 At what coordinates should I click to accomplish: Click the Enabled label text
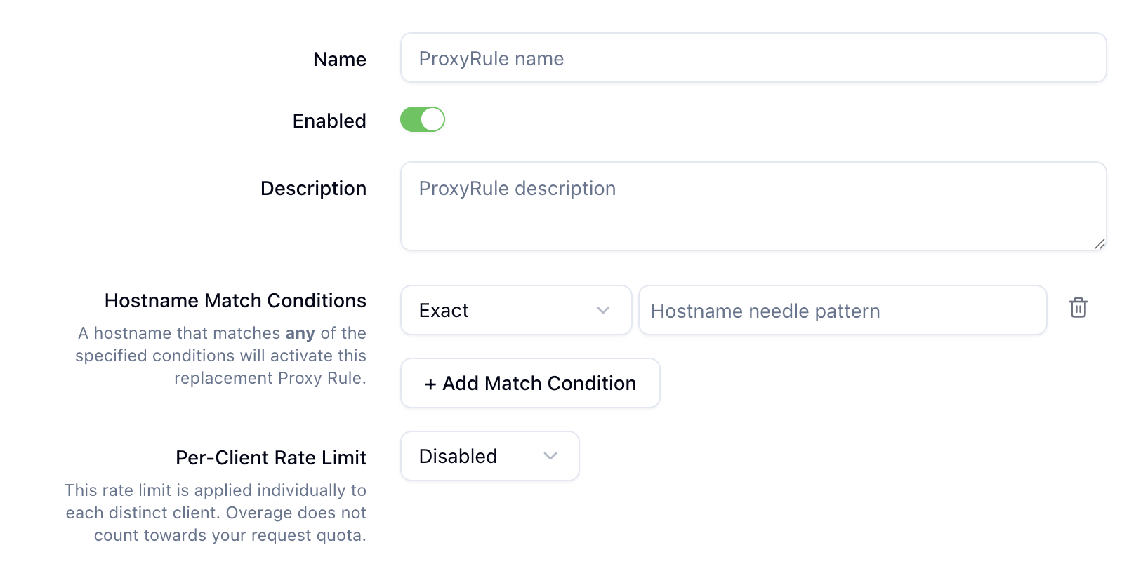click(329, 121)
